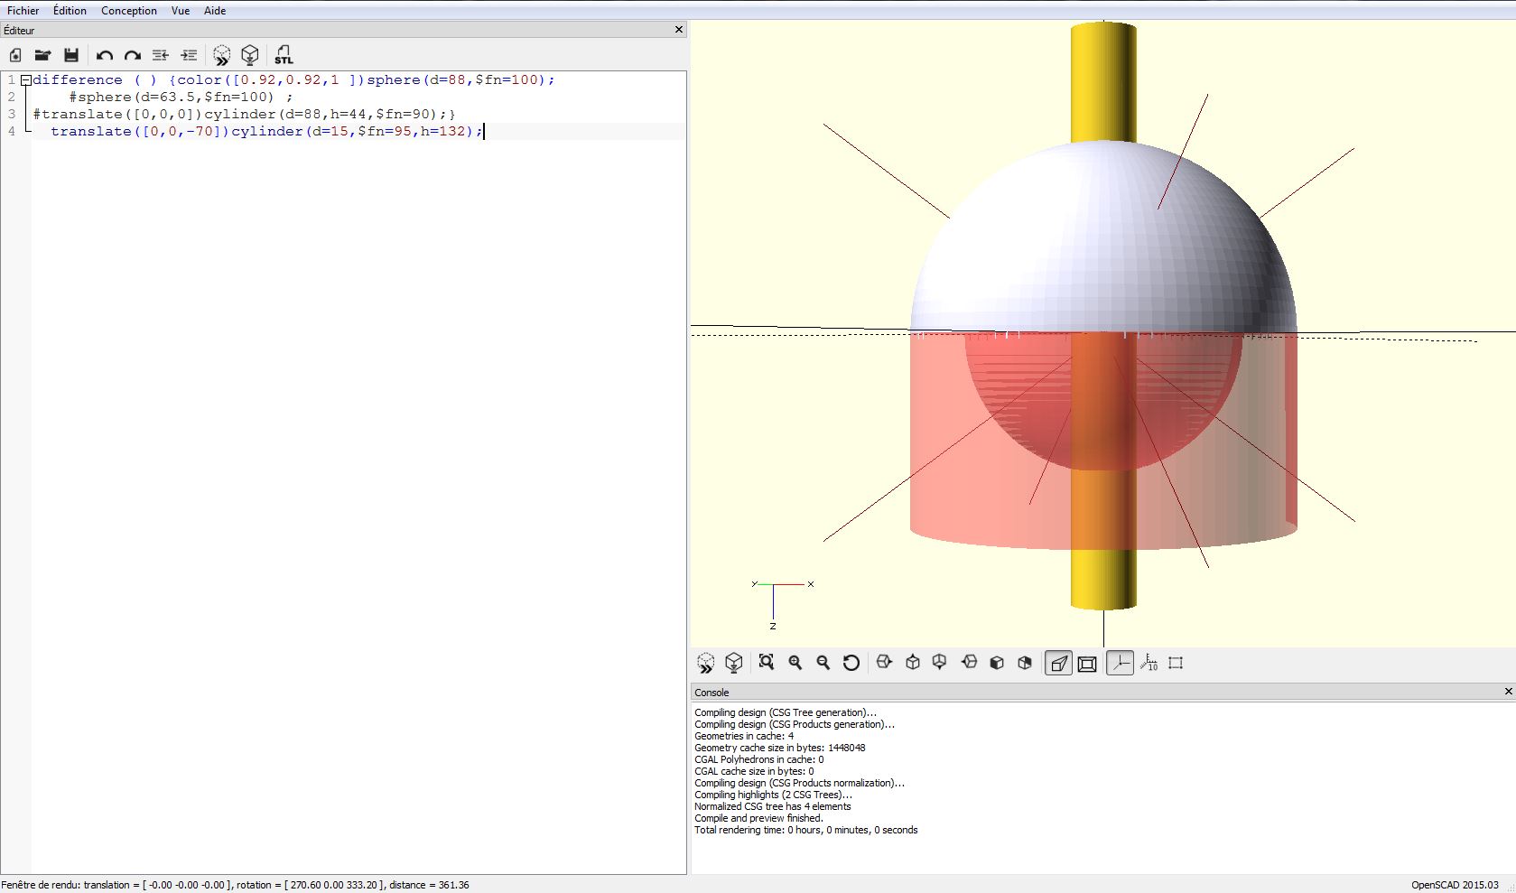
Task: Click Preview icon in the editor toolbar
Action: pyautogui.click(x=221, y=55)
